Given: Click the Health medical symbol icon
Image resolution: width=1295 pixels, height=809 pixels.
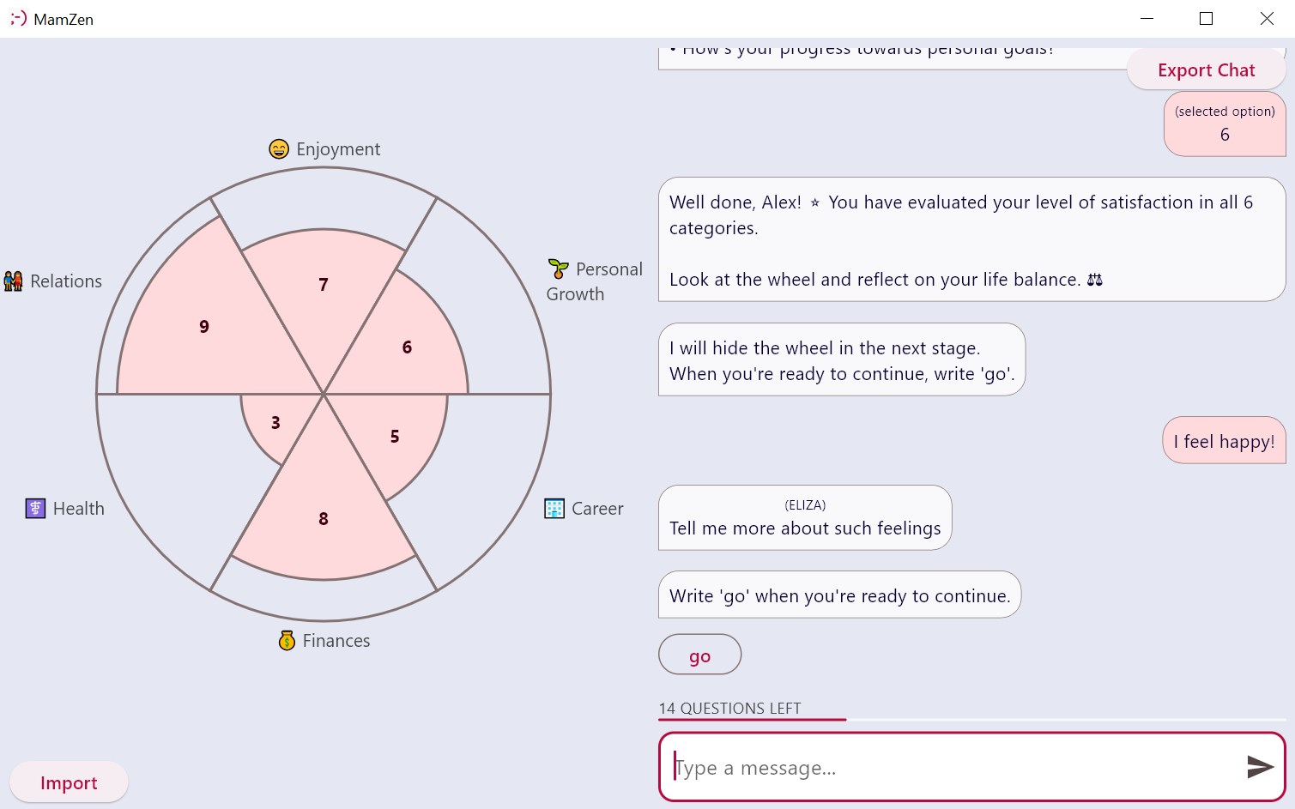Looking at the screenshot, I should point(35,509).
